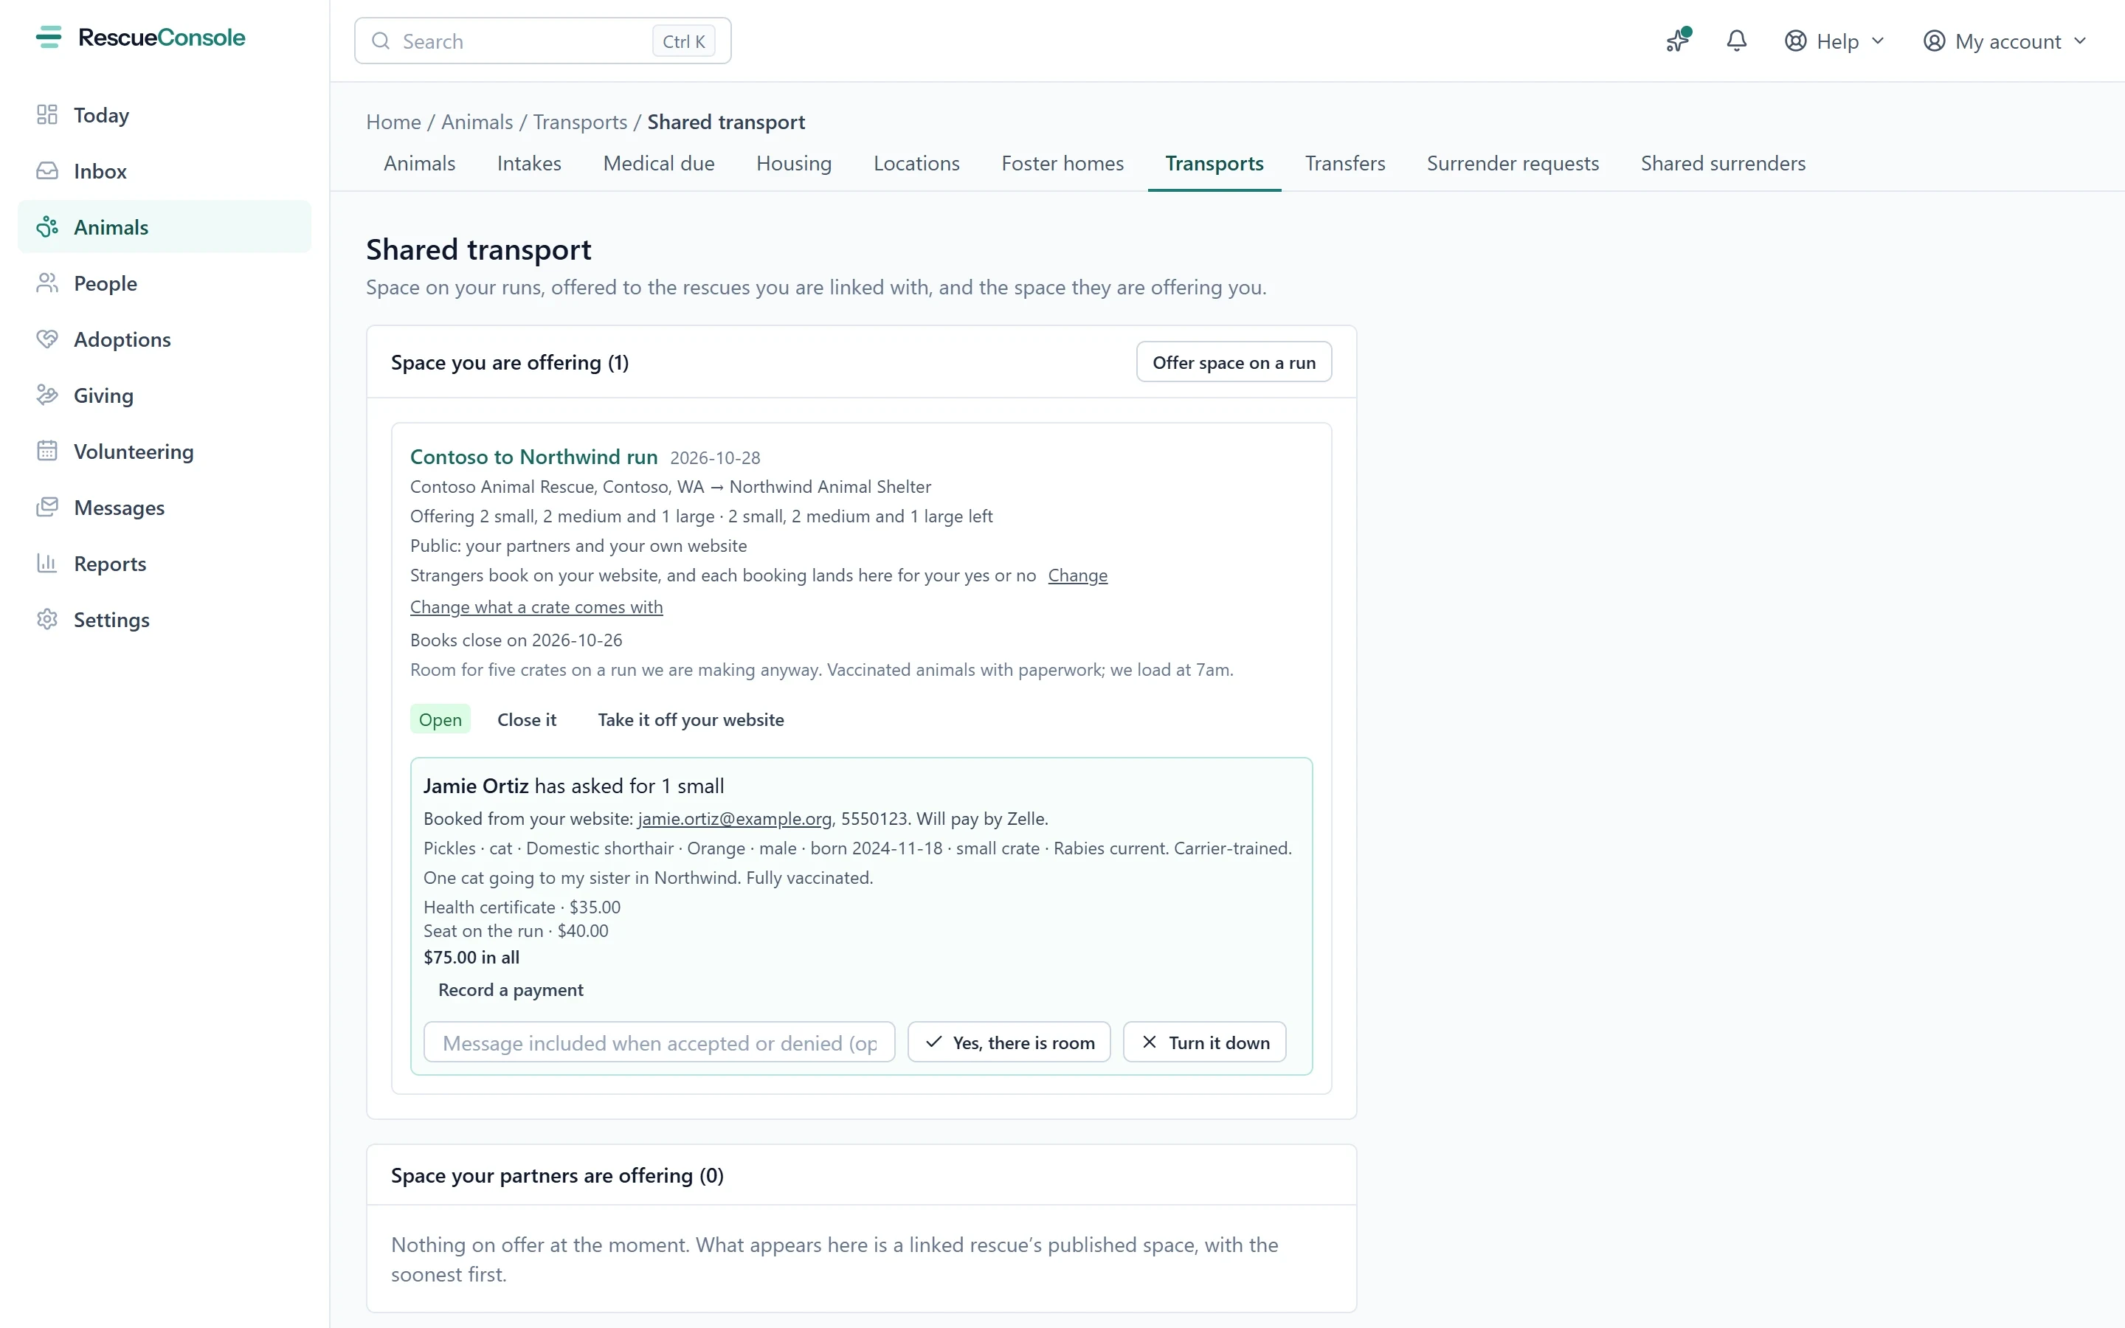Click the RescueConsole logo icon
The width and height of the screenshot is (2125, 1328).
tap(49, 37)
